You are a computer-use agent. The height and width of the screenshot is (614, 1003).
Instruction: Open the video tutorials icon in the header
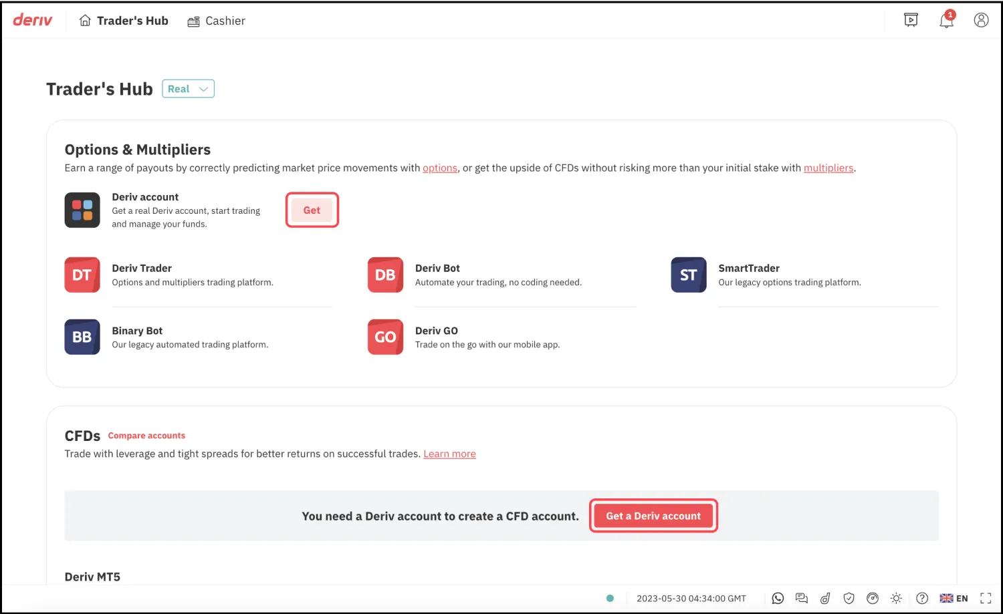pos(911,20)
